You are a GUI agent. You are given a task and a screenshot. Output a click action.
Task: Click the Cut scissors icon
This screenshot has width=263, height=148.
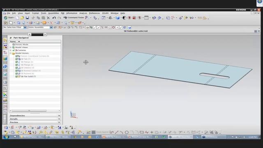(x=33, y=18)
